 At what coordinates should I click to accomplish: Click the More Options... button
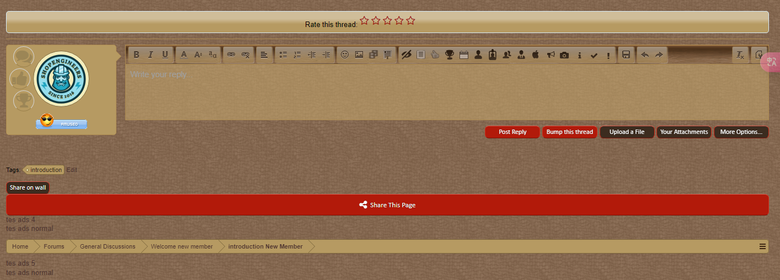click(741, 132)
